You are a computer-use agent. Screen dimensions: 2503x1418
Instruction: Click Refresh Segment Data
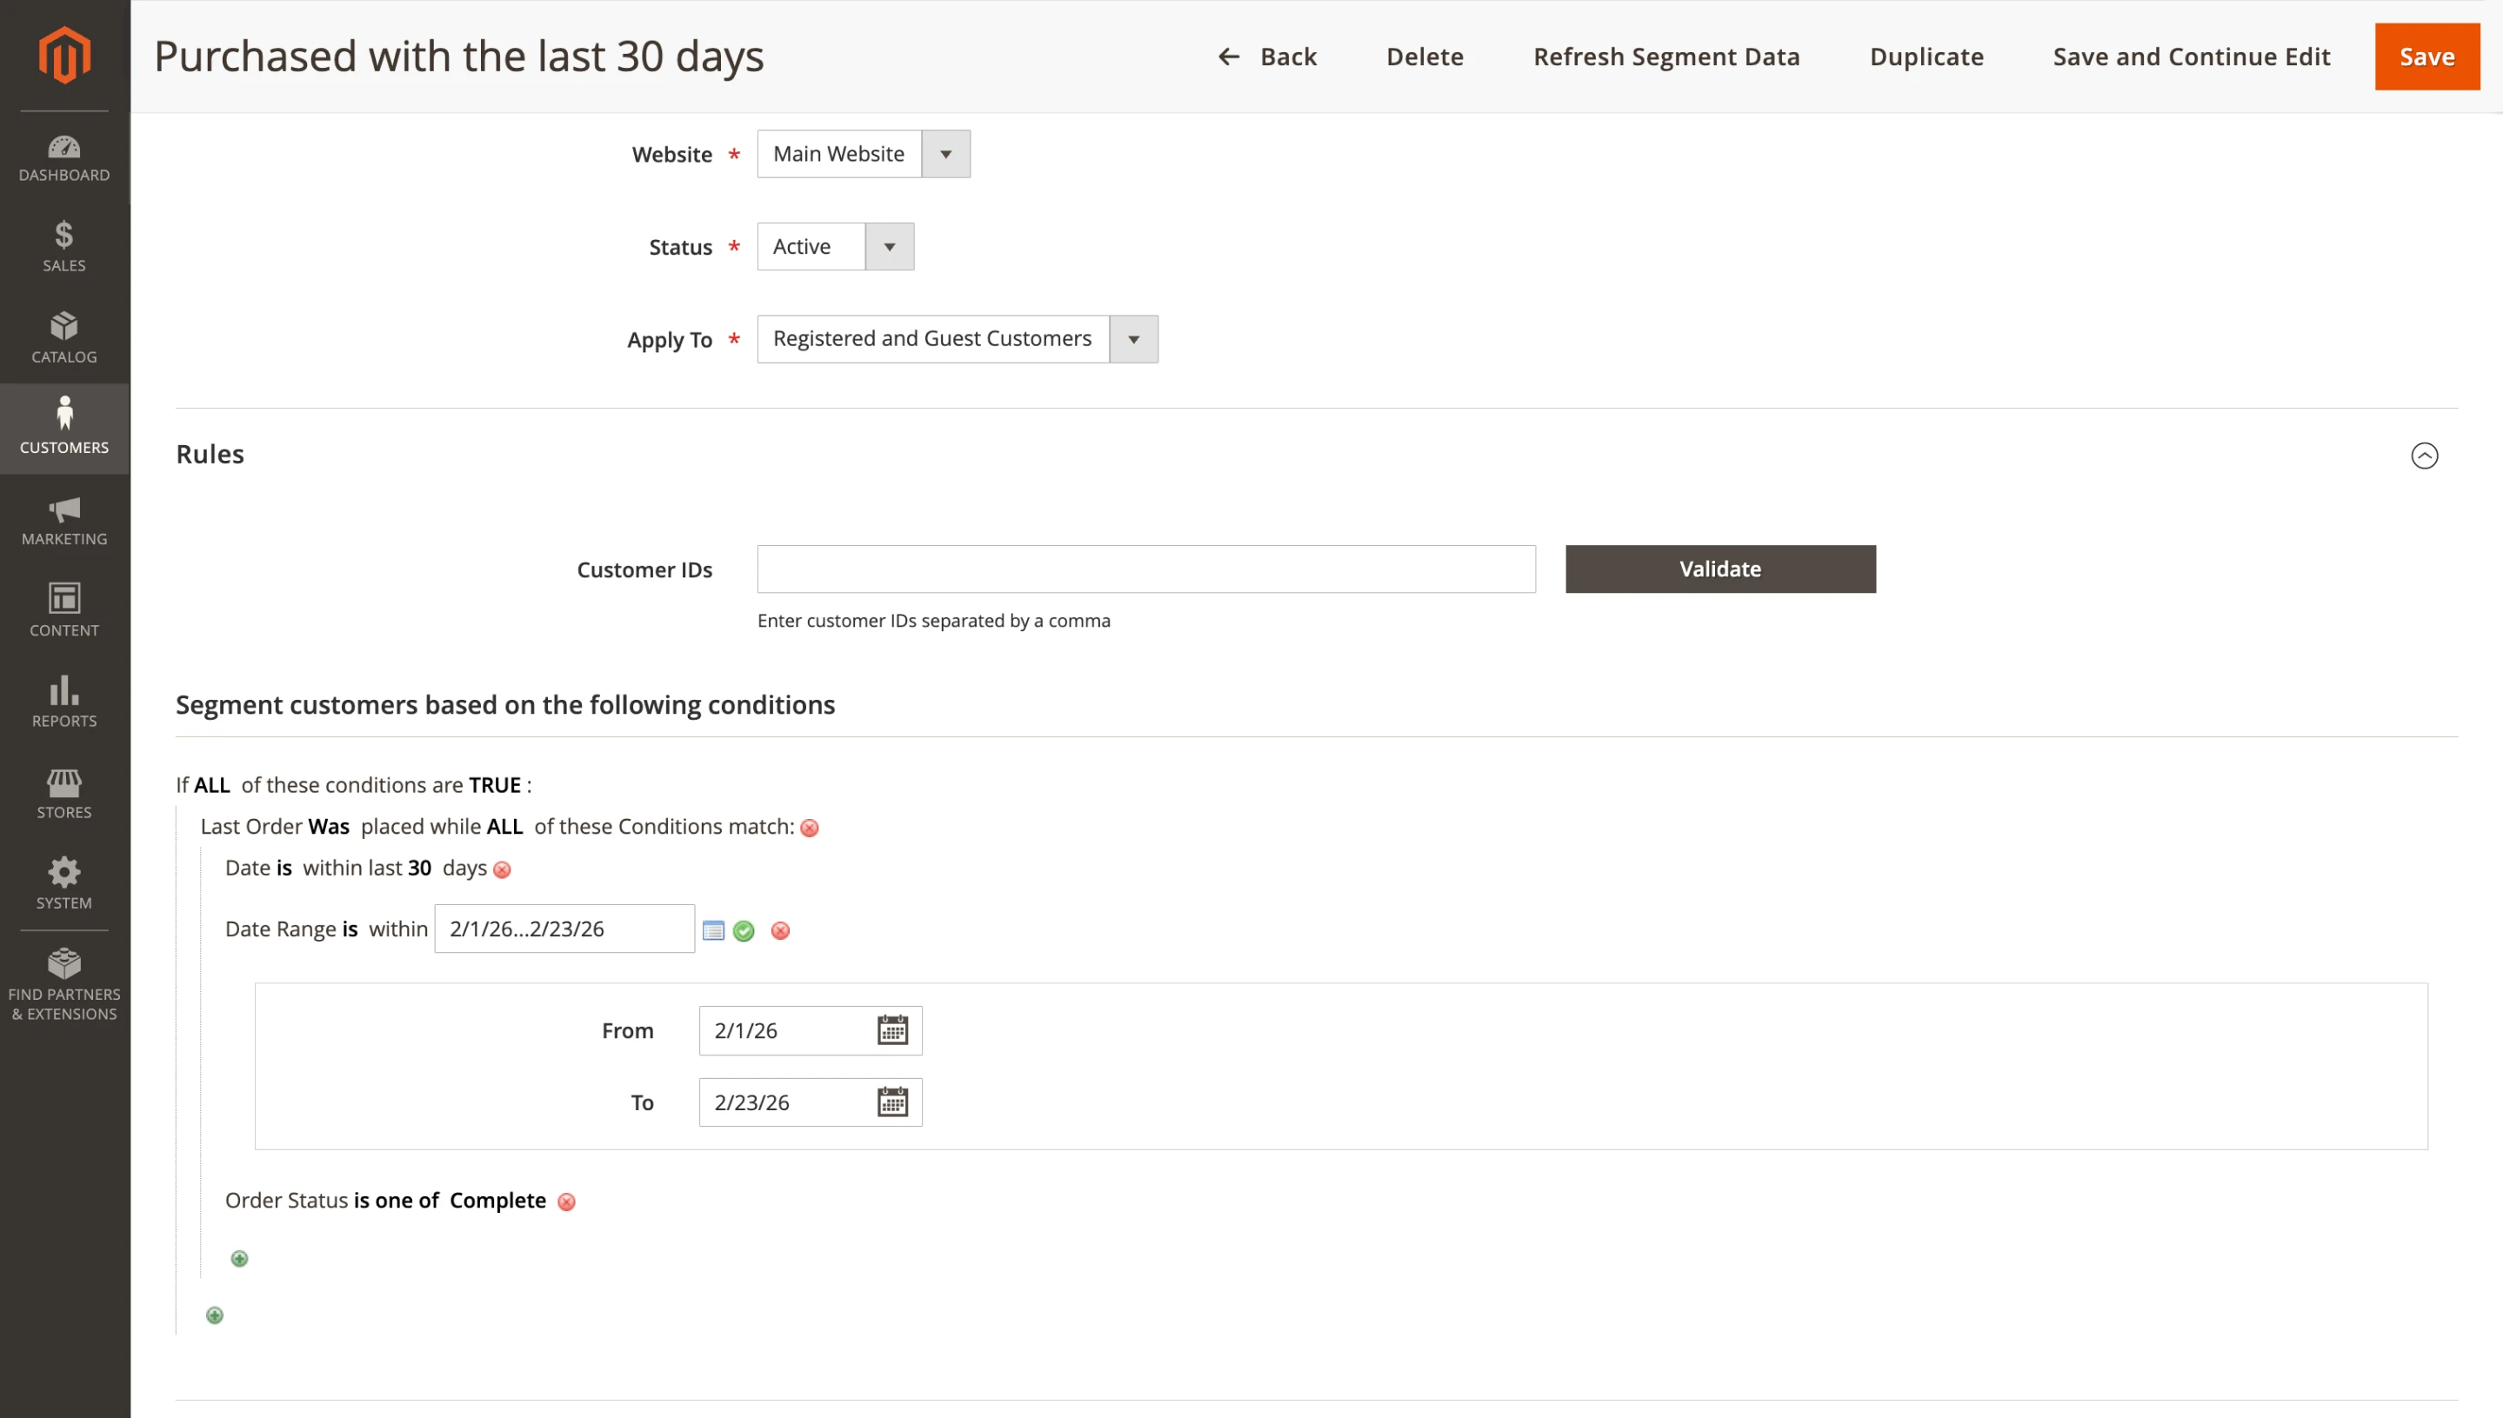1665,57
